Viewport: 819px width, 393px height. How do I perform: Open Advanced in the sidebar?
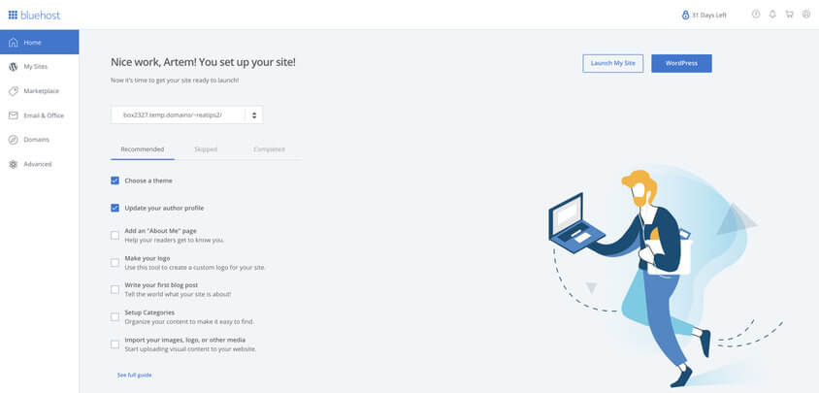pyautogui.click(x=39, y=164)
